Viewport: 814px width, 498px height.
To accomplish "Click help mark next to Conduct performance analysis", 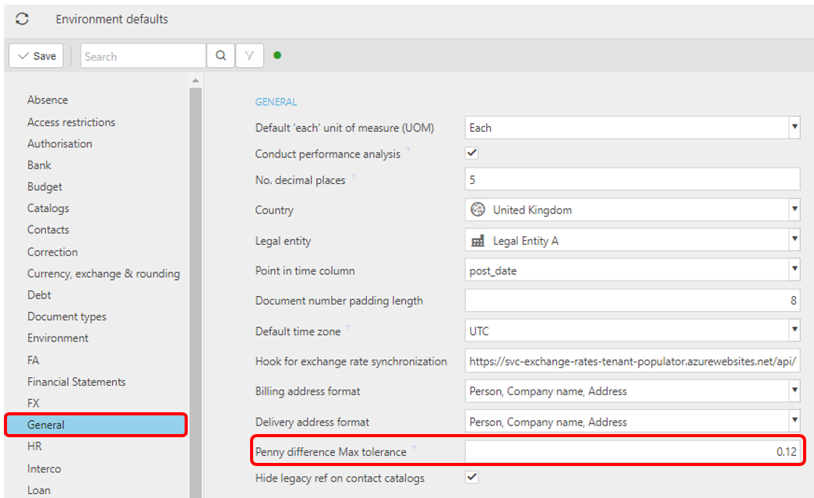I will tap(408, 150).
